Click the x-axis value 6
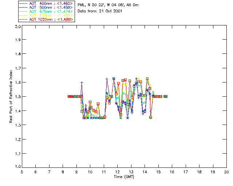The height and width of the screenshot is (186, 233). [36, 172]
